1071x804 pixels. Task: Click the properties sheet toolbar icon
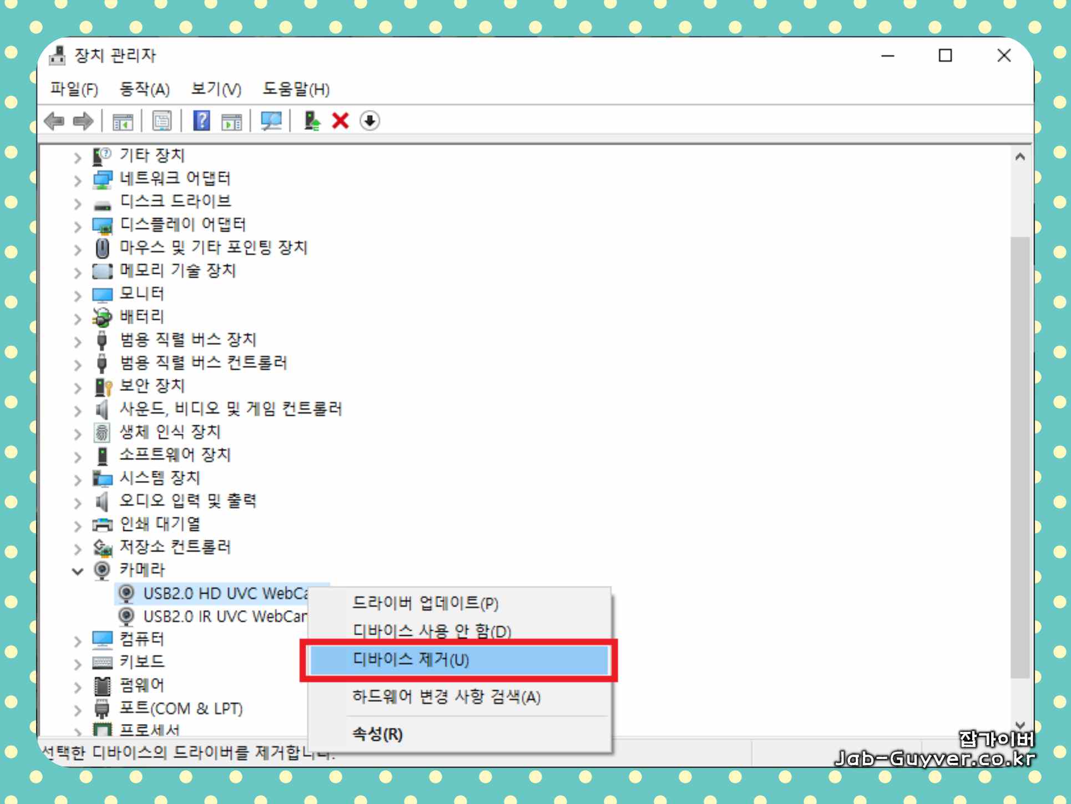click(x=161, y=120)
